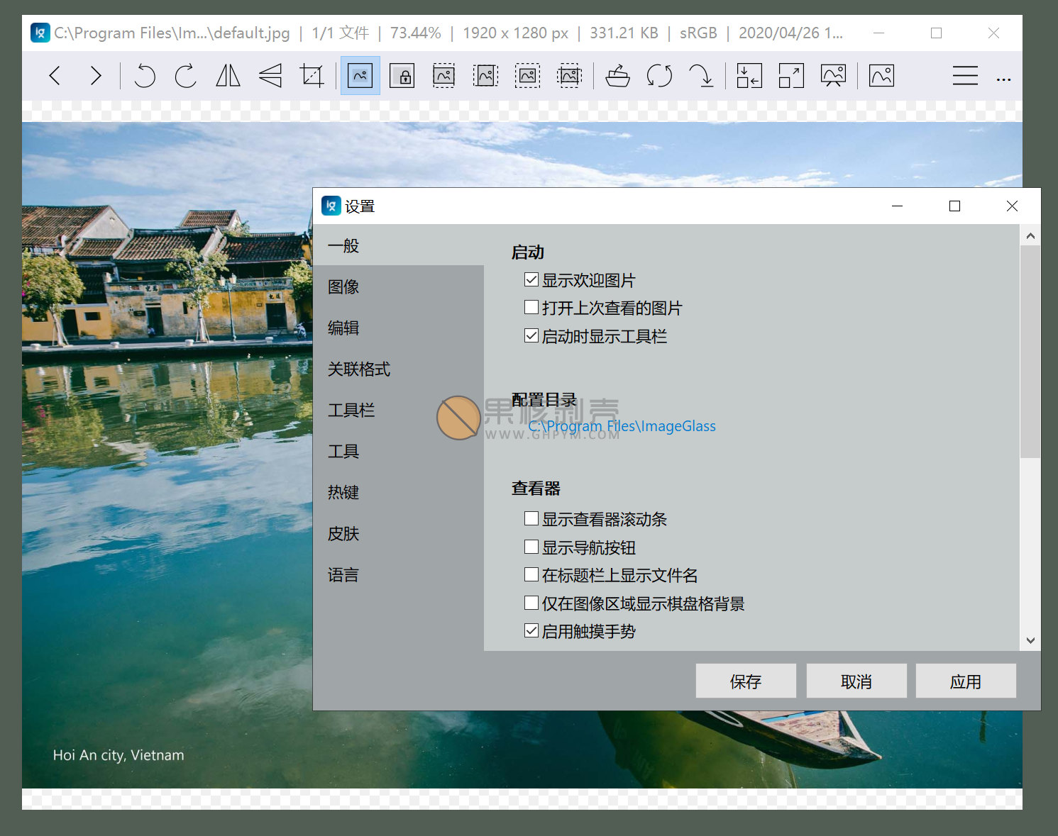Open the ellipsis overflow menu
This screenshot has height=836, width=1058.
(1003, 79)
